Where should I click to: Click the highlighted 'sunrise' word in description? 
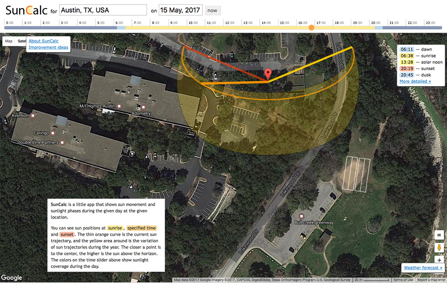coord(115,228)
